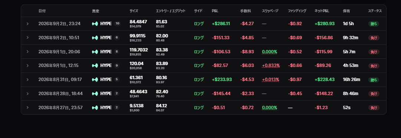Screen dimensions: 401x138
Task: Click the holding time 16h 26m
Action: pos(351,80)
